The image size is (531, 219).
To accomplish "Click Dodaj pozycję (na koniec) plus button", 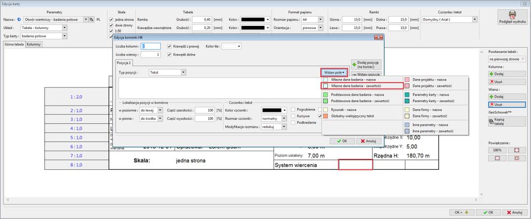I will 367,65.
